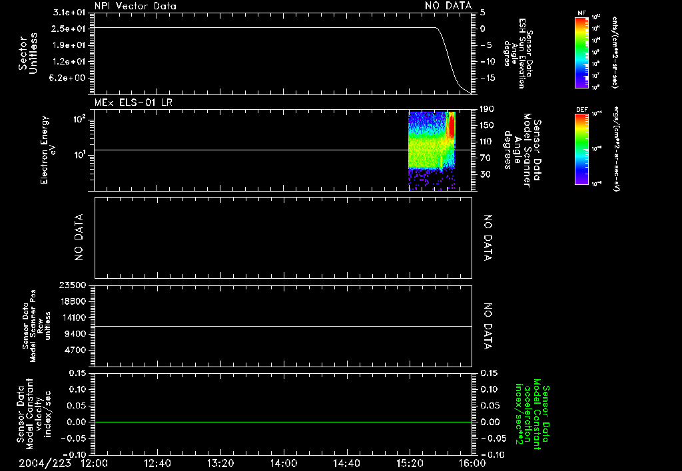Click the 12:40 time axis label
682x471 pixels.
click(157, 463)
